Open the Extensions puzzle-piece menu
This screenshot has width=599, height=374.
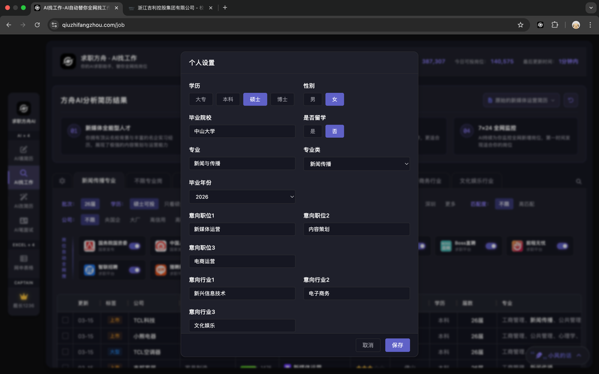pyautogui.click(x=555, y=25)
